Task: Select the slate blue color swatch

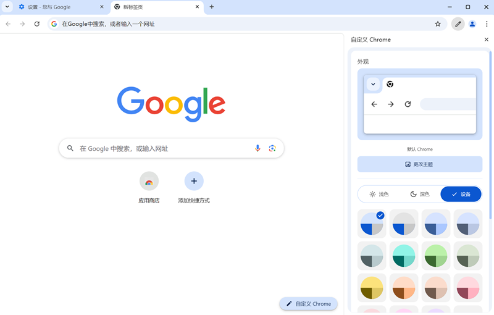Action: 468,224
